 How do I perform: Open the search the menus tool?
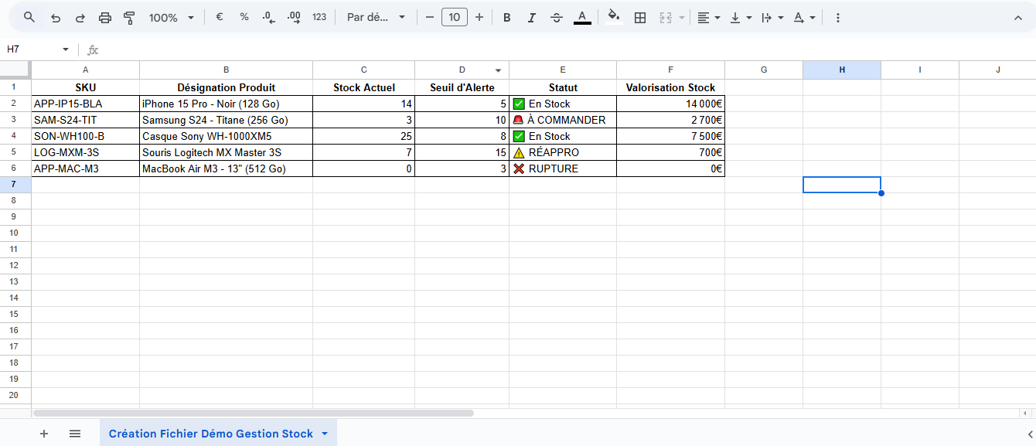pyautogui.click(x=29, y=17)
